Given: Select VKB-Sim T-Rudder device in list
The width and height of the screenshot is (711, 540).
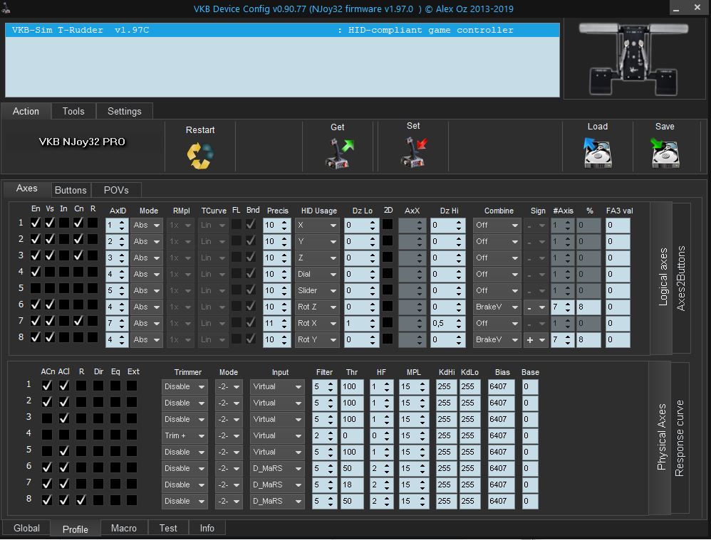Looking at the screenshot, I should click(282, 30).
